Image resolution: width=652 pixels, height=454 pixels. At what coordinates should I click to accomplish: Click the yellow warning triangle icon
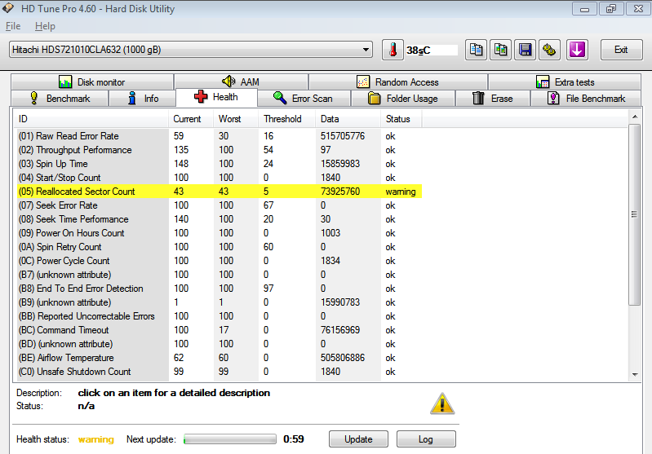point(442,403)
